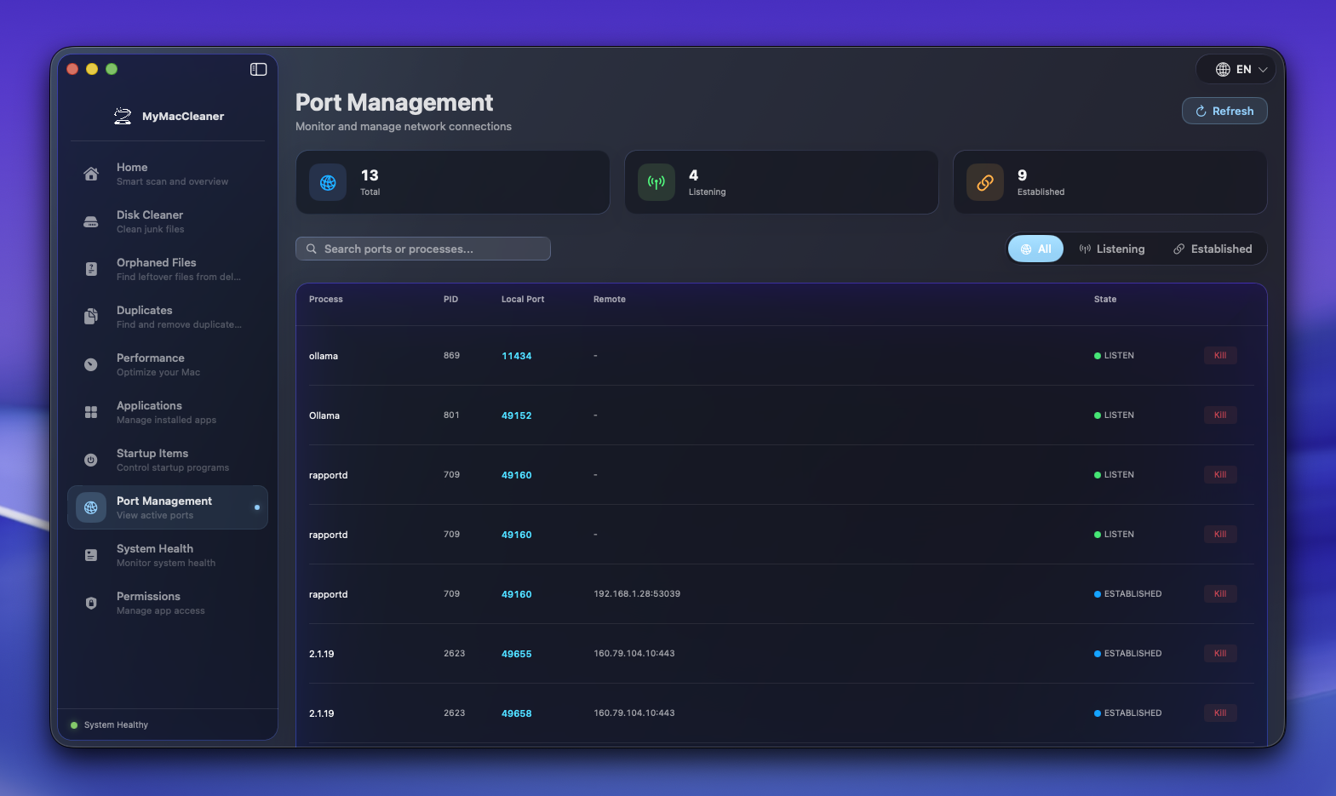Click local port 49655

point(517,654)
